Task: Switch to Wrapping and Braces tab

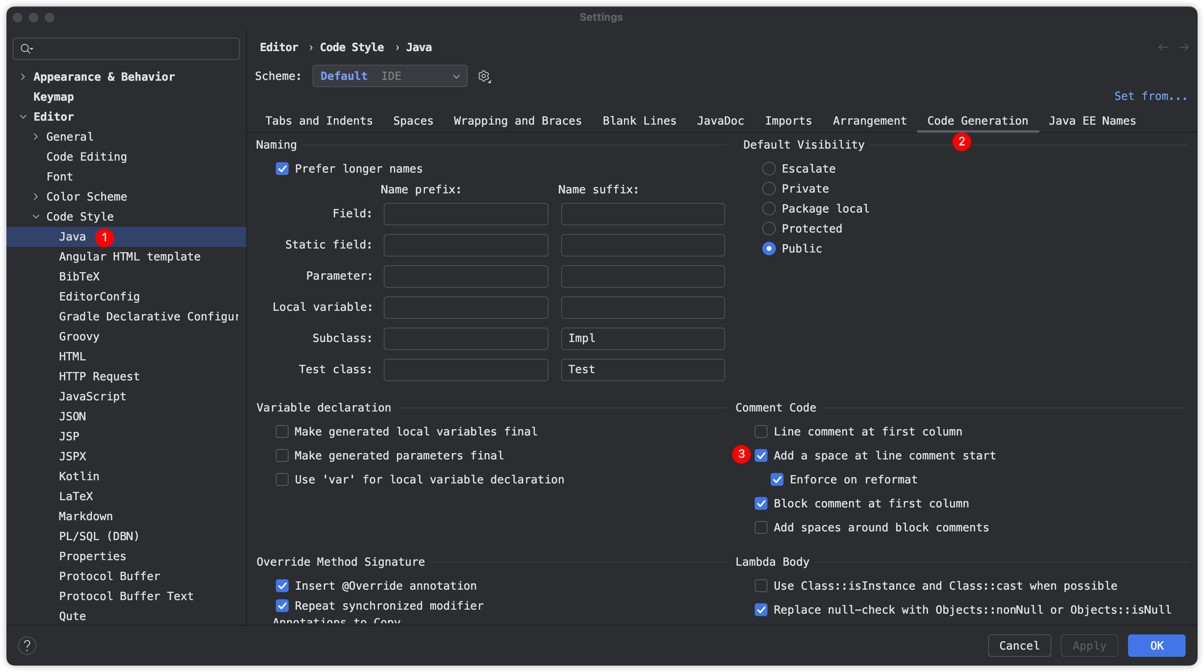Action: tap(517, 121)
